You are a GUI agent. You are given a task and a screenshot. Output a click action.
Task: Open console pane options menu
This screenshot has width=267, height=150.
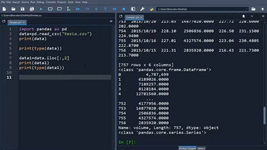click(x=263, y=16)
